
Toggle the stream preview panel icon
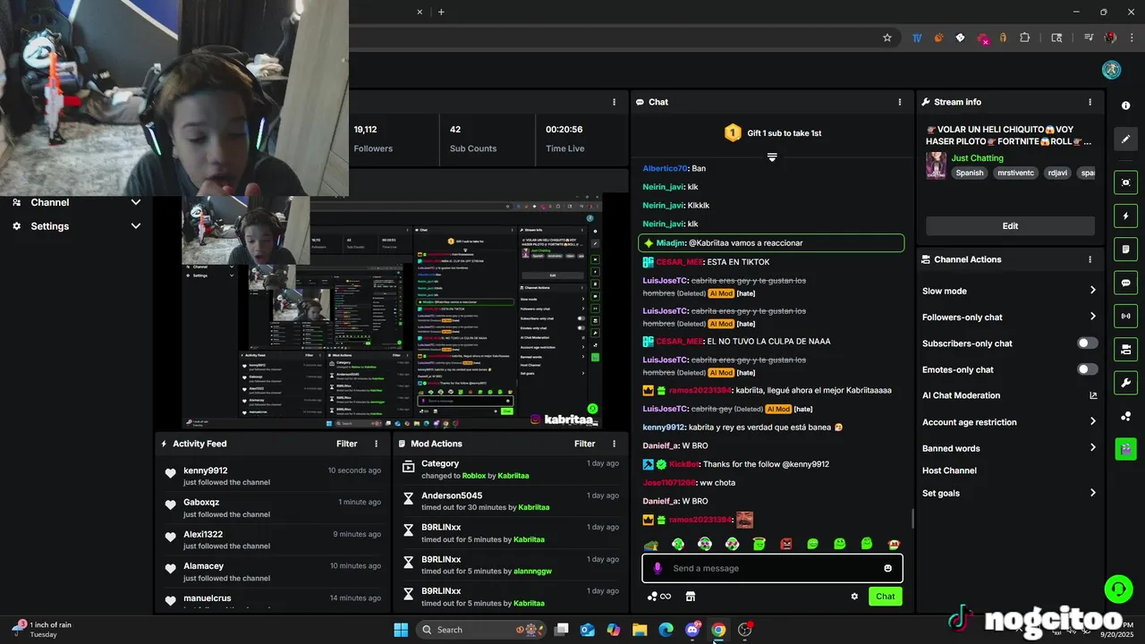[1125, 182]
